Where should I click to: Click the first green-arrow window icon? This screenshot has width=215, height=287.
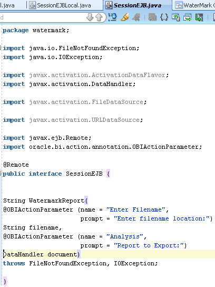point(175,17)
